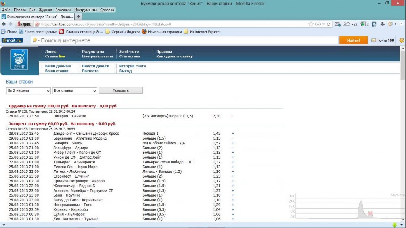The width and height of the screenshot is (406, 228).
Task: Open the Журнал menu
Action: [45, 10]
